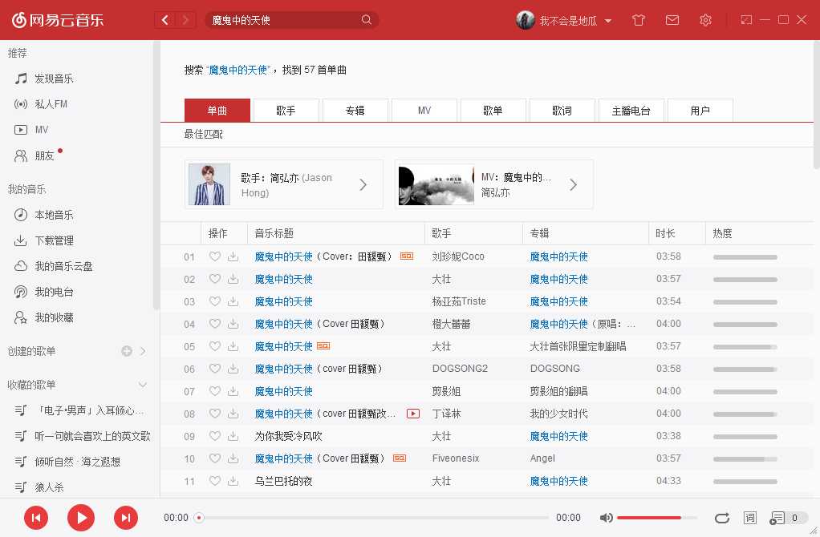This screenshot has width=820, height=537.
Task: Click the search input field
Action: click(x=285, y=20)
